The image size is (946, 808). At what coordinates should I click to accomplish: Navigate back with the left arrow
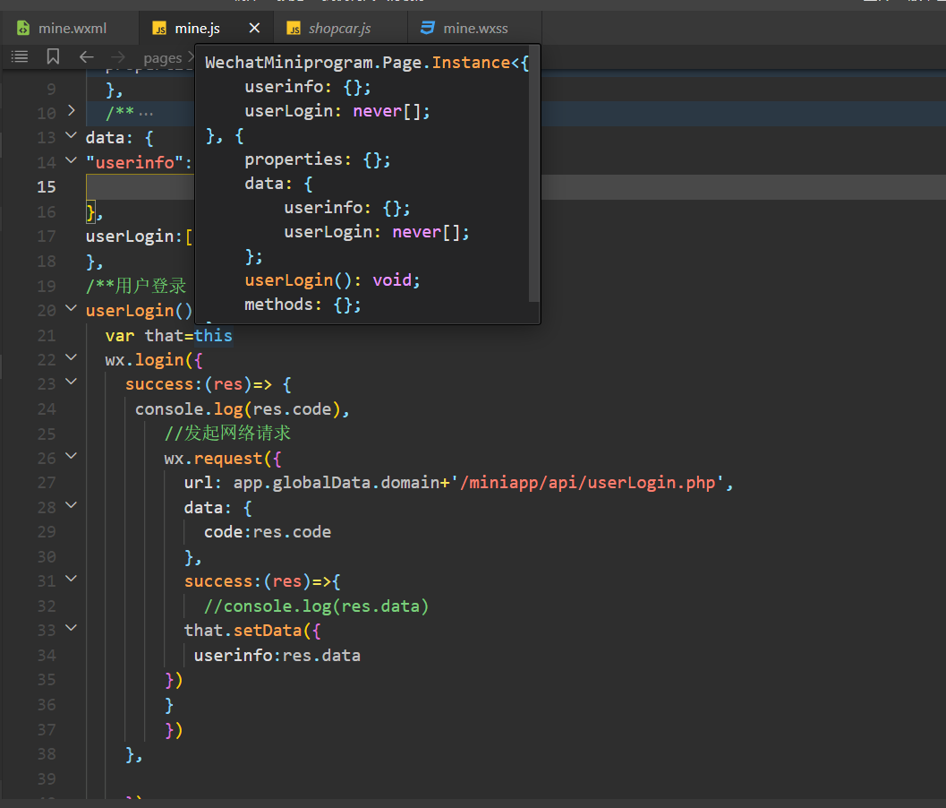click(86, 56)
